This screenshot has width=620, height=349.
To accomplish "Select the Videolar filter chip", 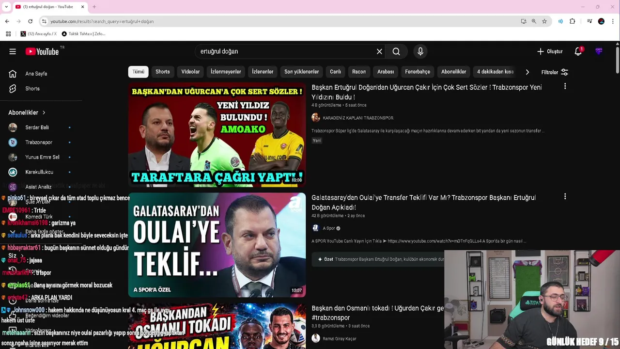I will pyautogui.click(x=190, y=72).
